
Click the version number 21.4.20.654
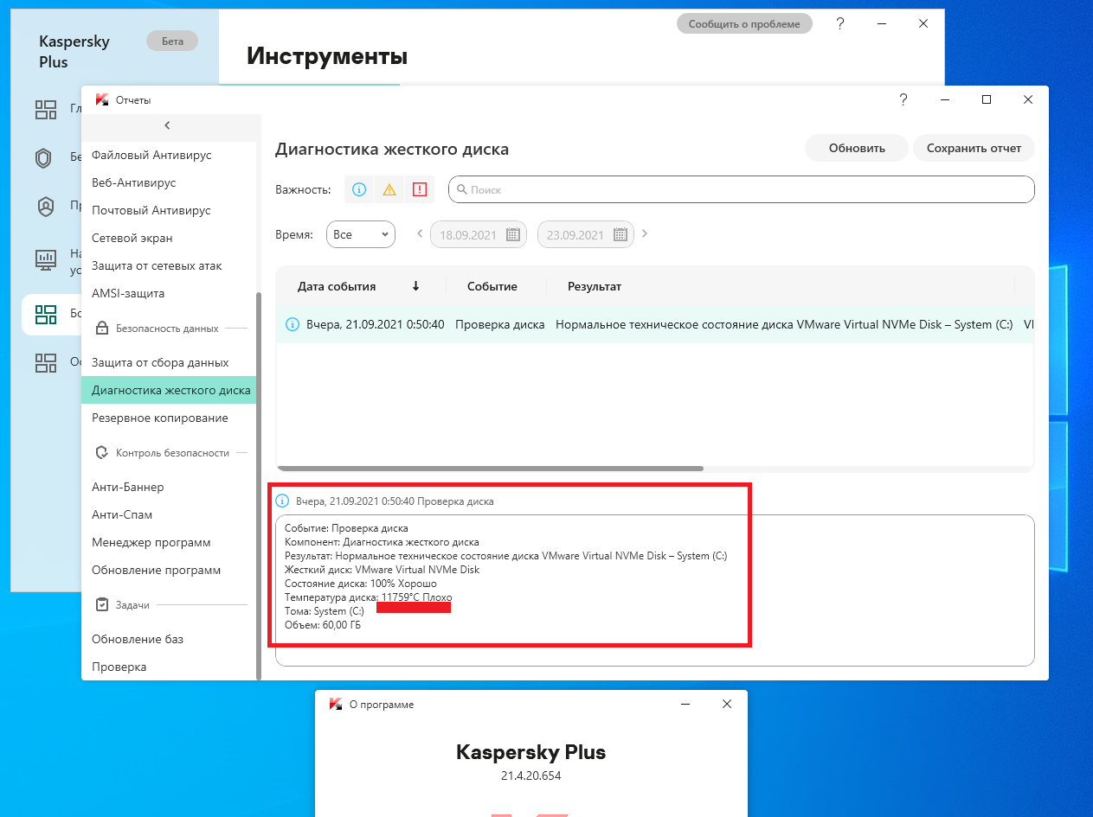coord(531,776)
